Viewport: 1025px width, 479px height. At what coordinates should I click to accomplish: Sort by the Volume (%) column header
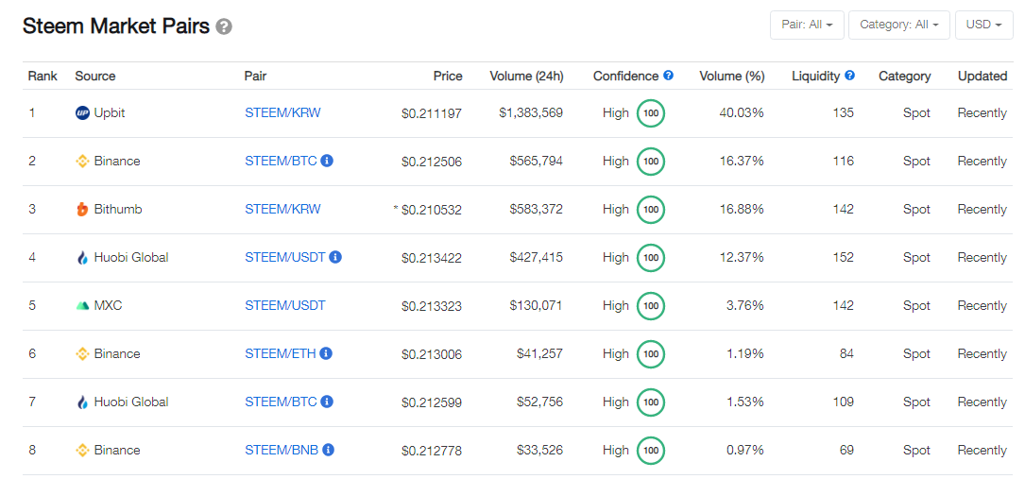[731, 76]
